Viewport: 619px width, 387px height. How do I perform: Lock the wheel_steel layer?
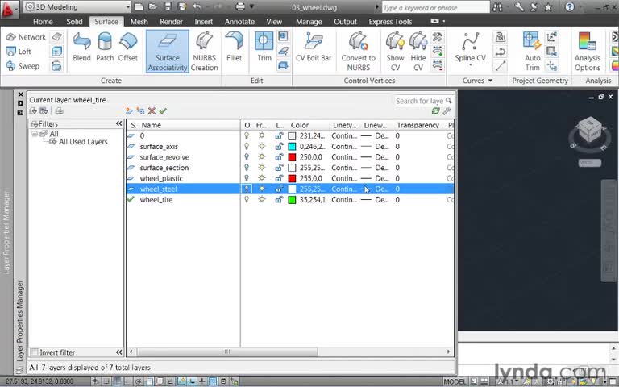coord(279,189)
